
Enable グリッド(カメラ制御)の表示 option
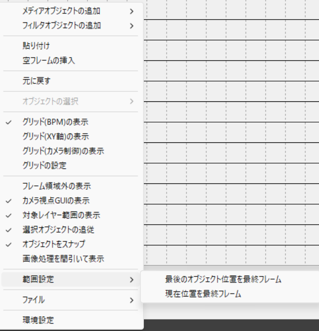pos(63,151)
